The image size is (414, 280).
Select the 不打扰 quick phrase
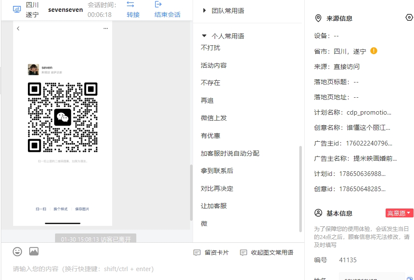pos(210,47)
